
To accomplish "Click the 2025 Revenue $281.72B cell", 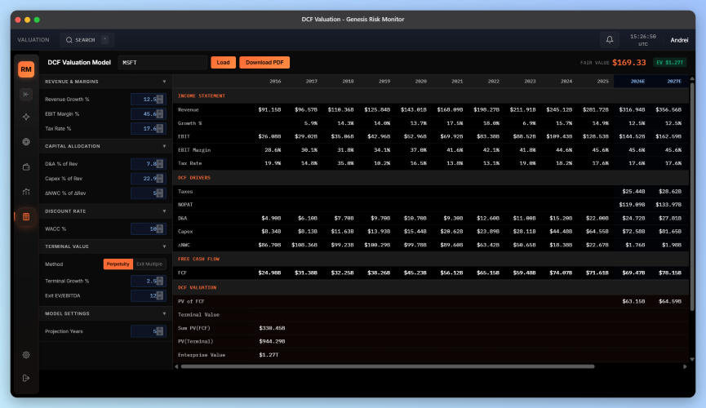I will point(596,110).
